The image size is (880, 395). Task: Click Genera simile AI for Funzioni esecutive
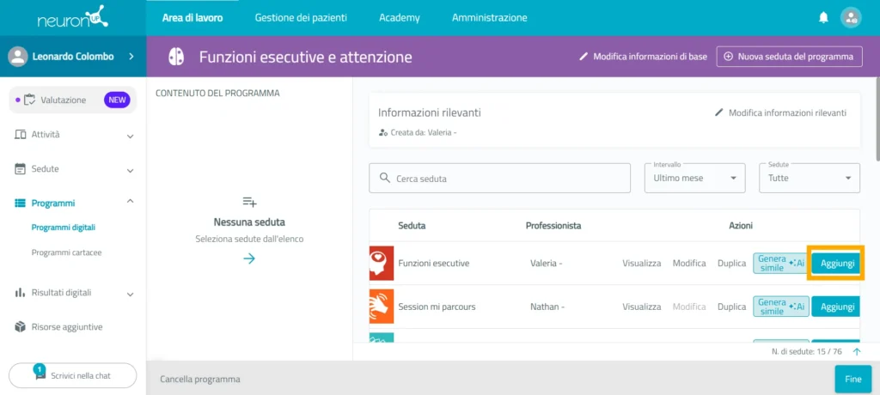coord(780,263)
